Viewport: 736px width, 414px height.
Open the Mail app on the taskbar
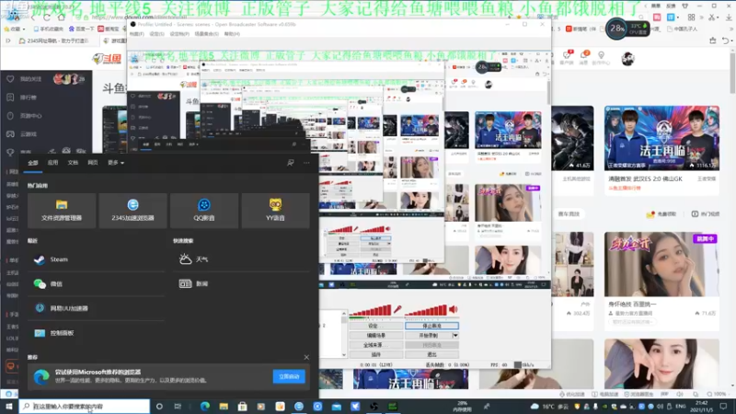[x=337, y=406]
